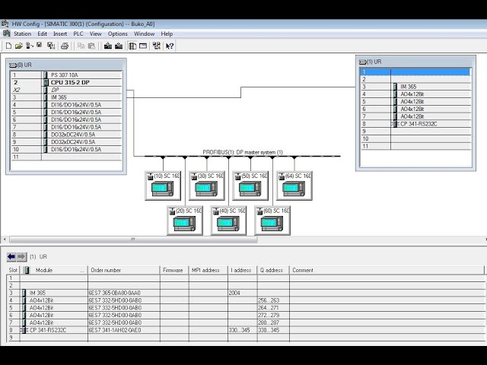Select IM 365 in slot 3 of rack (0) UR

coord(66,97)
